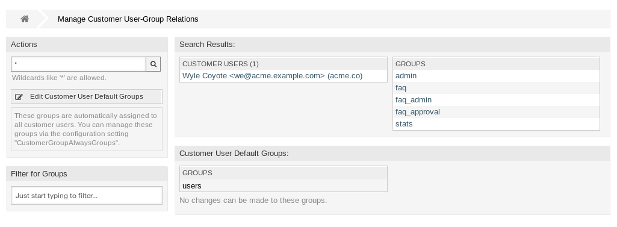This screenshot has height=227, width=617.
Task: Open the stats group
Action: (x=404, y=124)
